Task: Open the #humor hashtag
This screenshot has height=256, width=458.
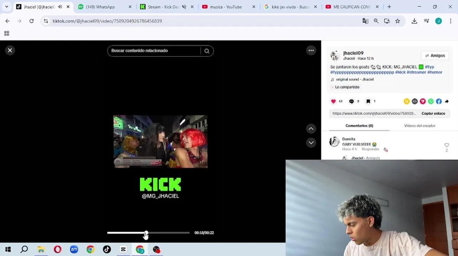Action: (435, 72)
